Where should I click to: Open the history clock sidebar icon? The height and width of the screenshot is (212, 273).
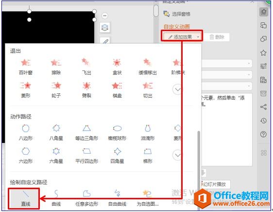[x=263, y=121]
